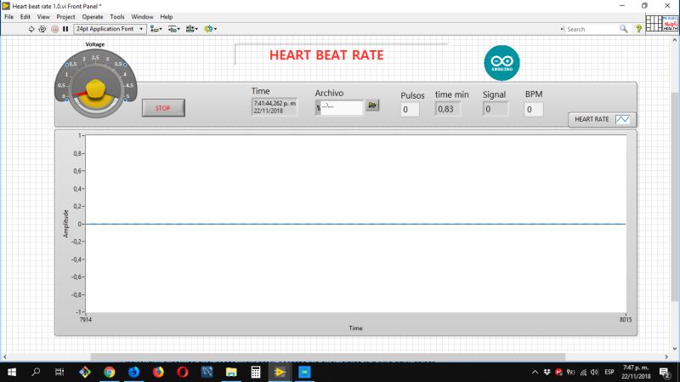Click the VI icon in top-right corner
This screenshot has width=680, height=382.
[670, 24]
